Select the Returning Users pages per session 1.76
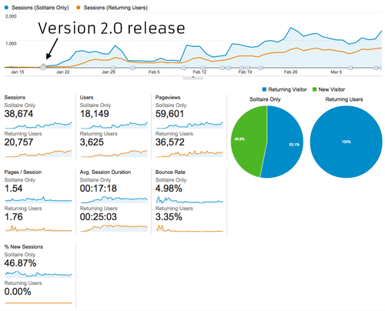The height and width of the screenshot is (311, 385). pos(14,217)
